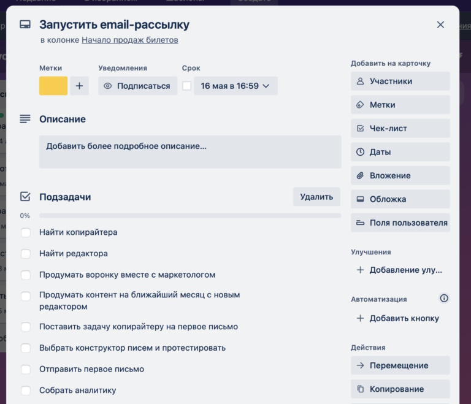Open Поля пользователя custom fields
Viewport: 471px width, 404px height.
(400, 223)
